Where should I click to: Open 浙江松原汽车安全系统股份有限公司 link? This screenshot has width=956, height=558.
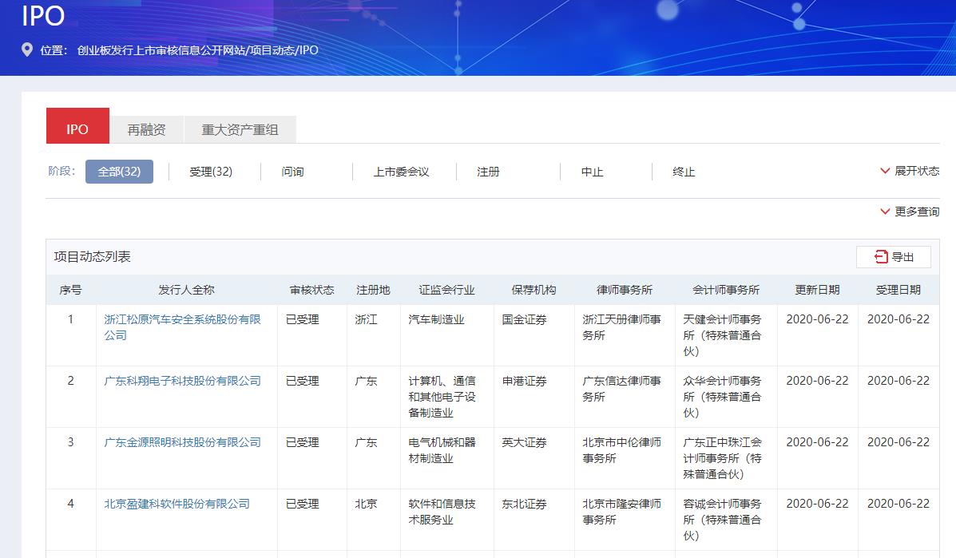pos(182,319)
